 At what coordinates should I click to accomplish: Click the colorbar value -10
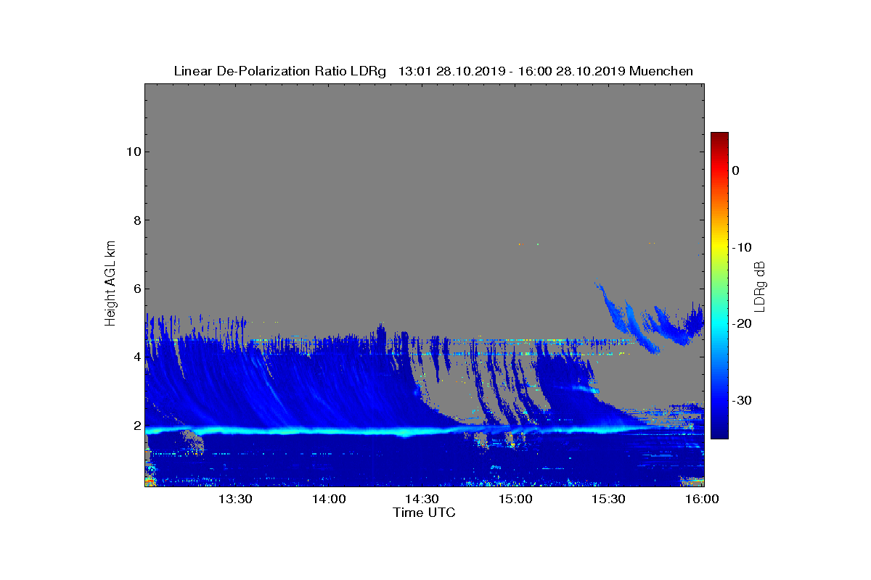(741, 247)
